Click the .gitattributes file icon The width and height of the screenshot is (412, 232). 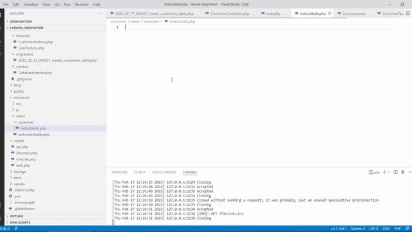tap(10, 209)
